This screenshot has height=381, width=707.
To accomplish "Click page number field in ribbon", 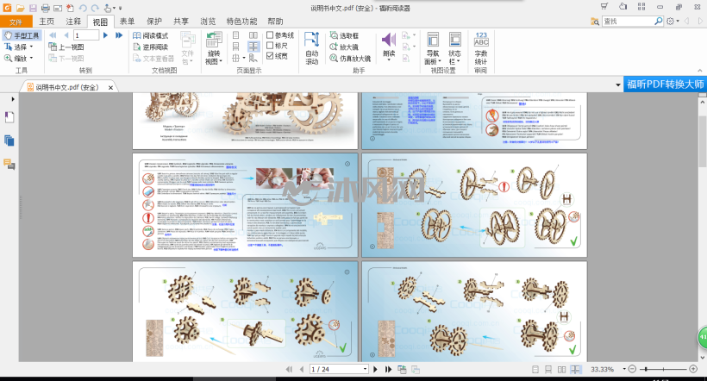I will coord(86,35).
